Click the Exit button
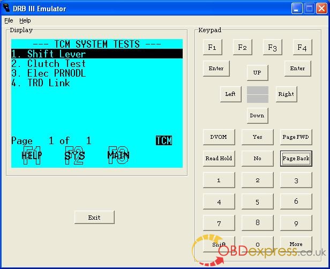 pyautogui.click(x=94, y=217)
